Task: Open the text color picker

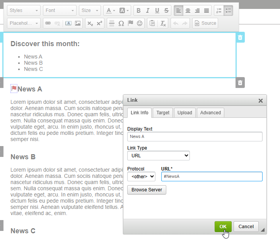Action: tap(110, 10)
